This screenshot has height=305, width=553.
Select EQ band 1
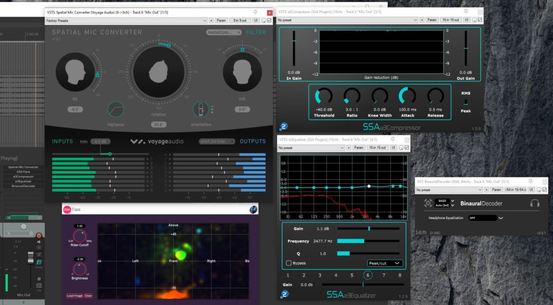point(288,275)
